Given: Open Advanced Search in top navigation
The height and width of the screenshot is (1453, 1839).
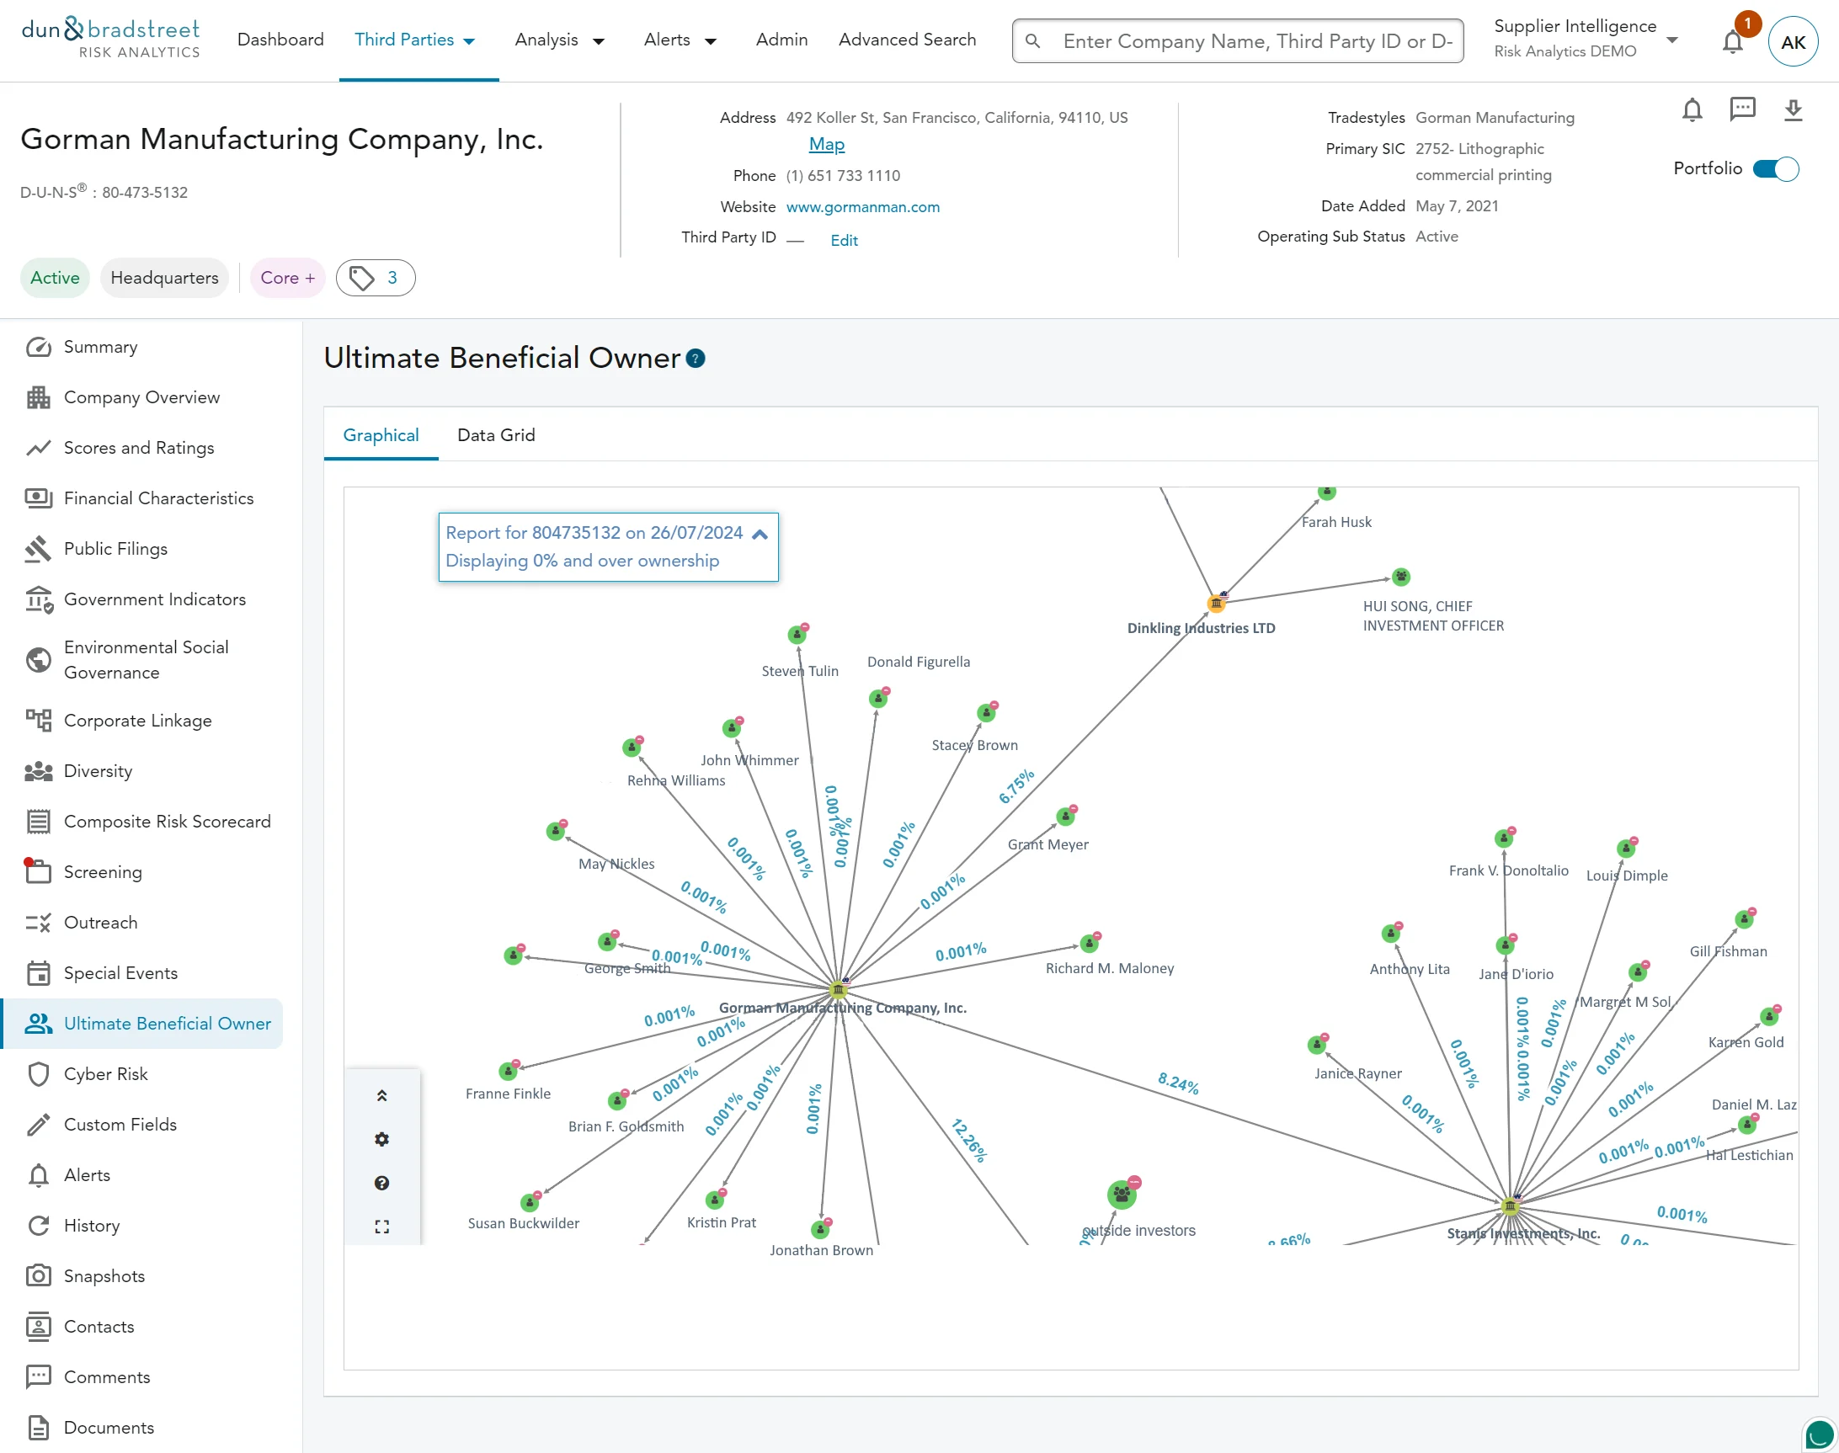Looking at the screenshot, I should tap(907, 40).
